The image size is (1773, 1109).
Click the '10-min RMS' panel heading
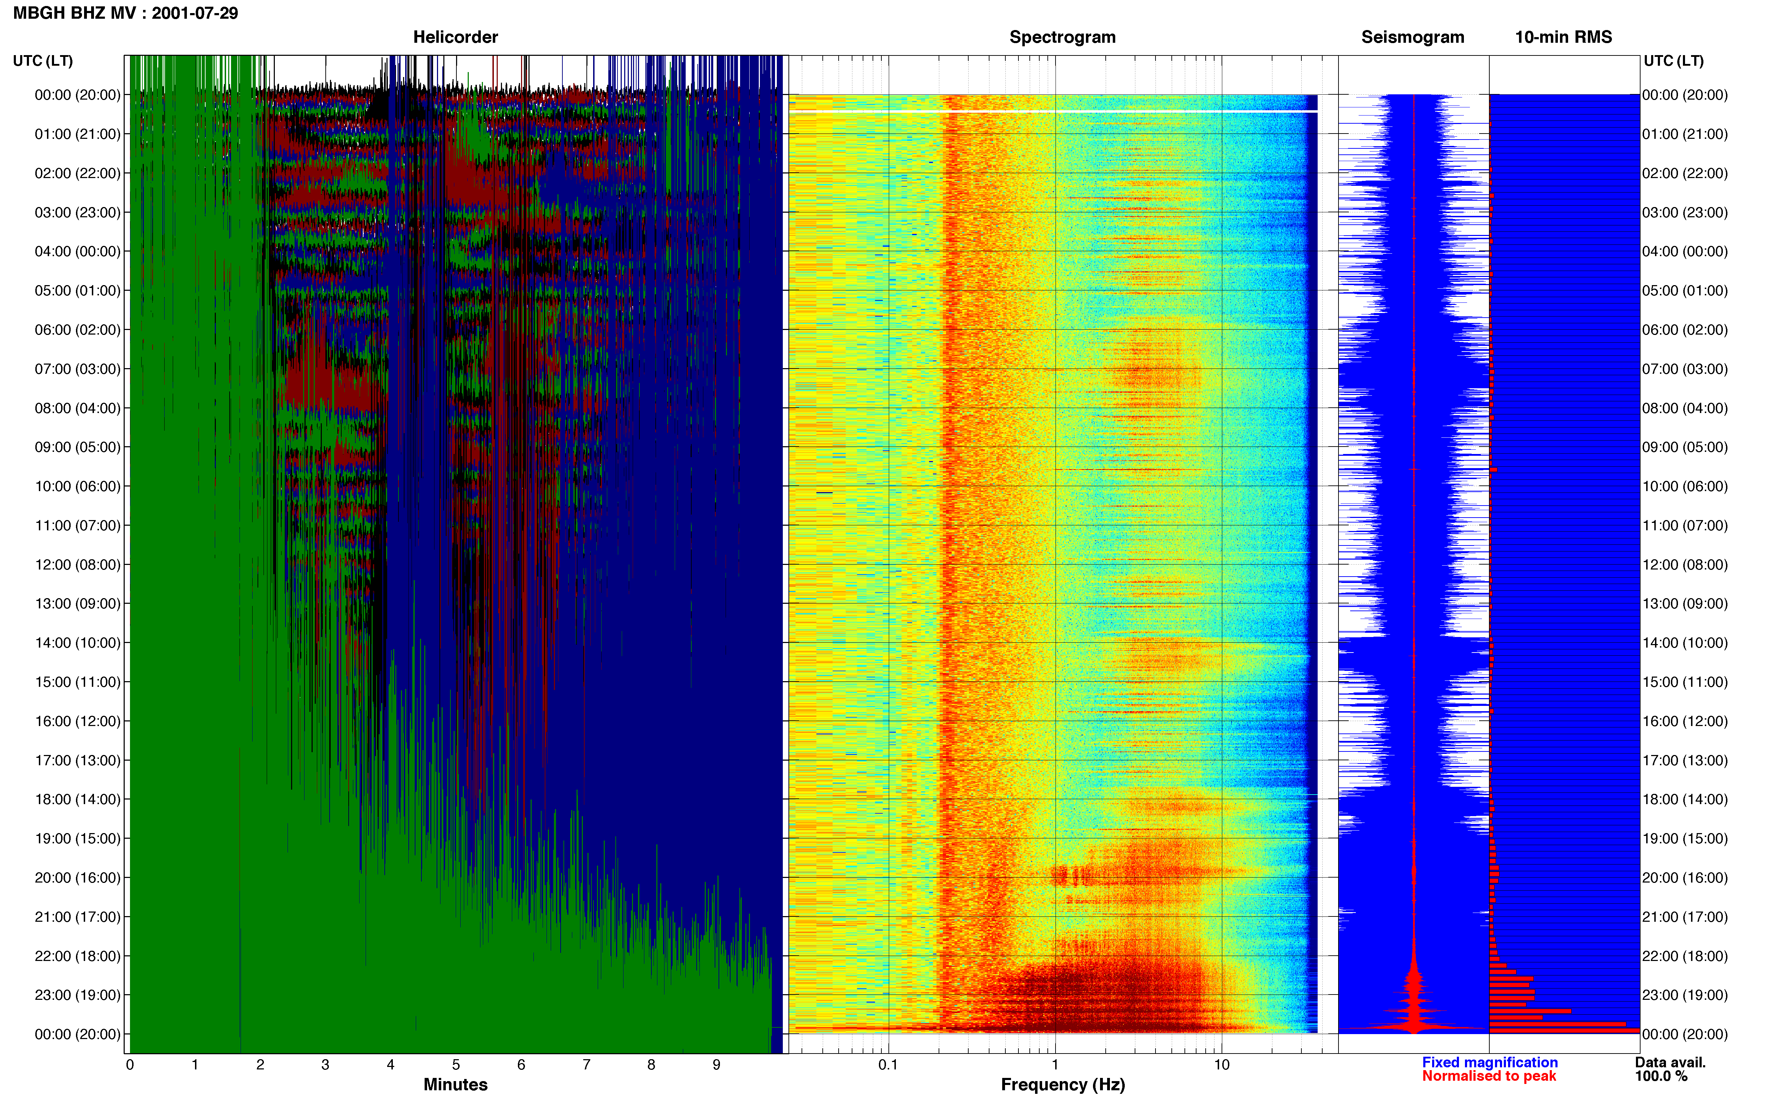point(1563,37)
